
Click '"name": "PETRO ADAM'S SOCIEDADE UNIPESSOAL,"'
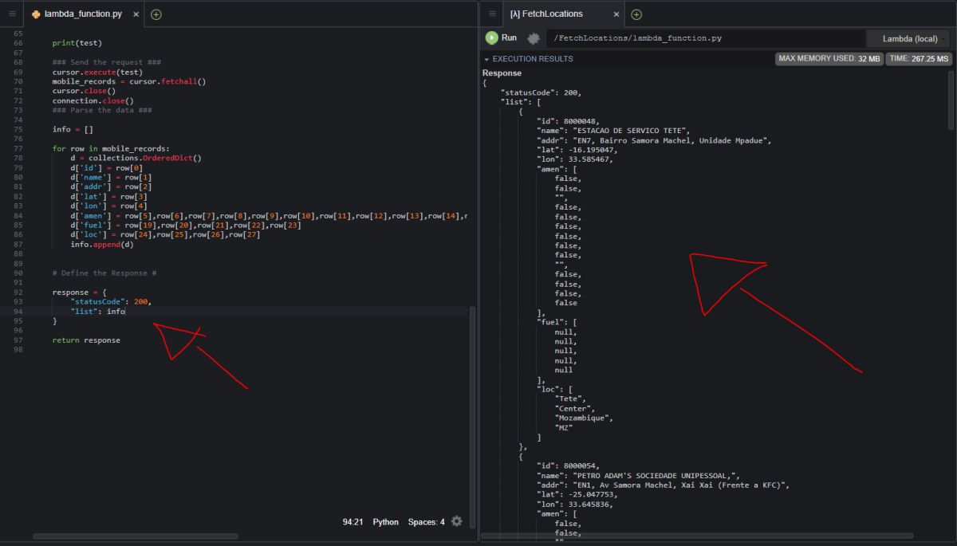pyautogui.click(x=639, y=475)
